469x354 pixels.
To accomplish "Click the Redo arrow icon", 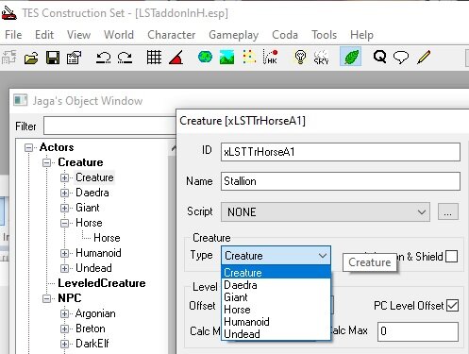I will tap(125, 58).
